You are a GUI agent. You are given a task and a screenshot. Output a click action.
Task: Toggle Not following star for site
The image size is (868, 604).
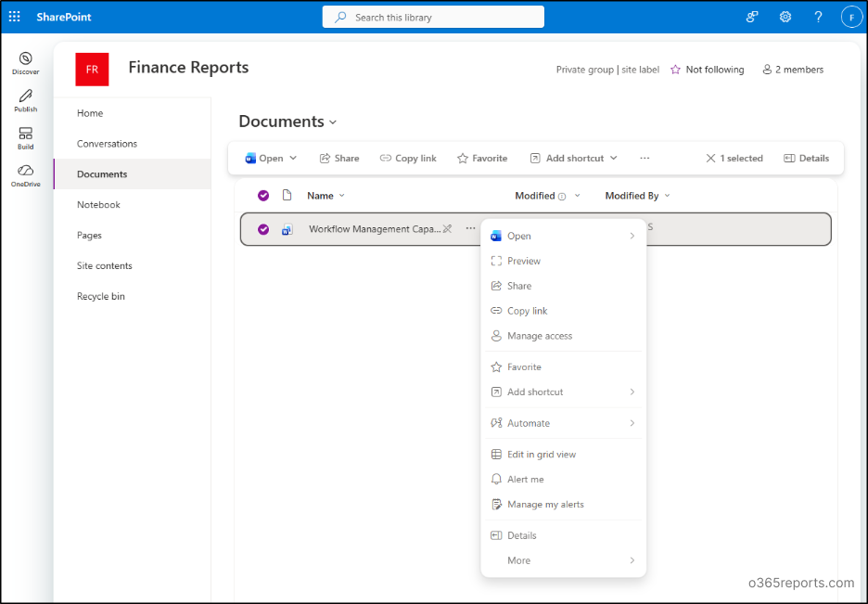(x=707, y=70)
